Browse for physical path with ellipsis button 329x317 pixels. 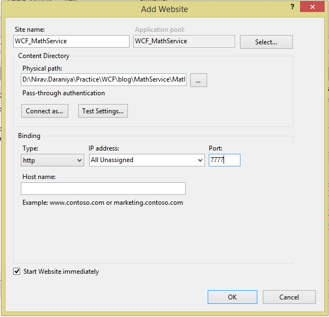198,80
